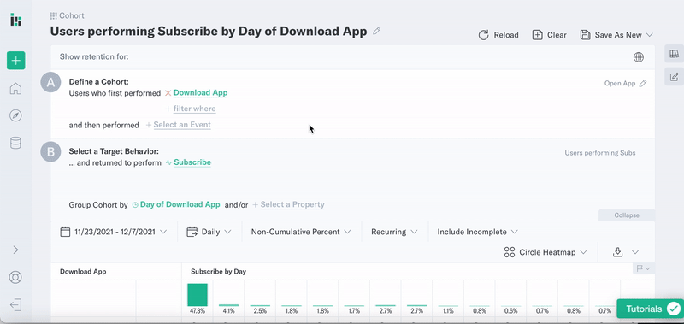Expand sidebar with the right chevron
This screenshot has height=324, width=684.
[15, 250]
